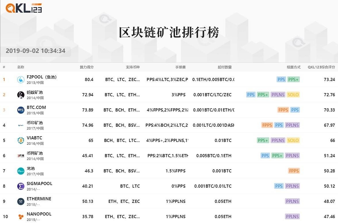The width and height of the screenshot is (338, 223).
Task: Click the hashrate score 35.78
Action: (x=88, y=217)
